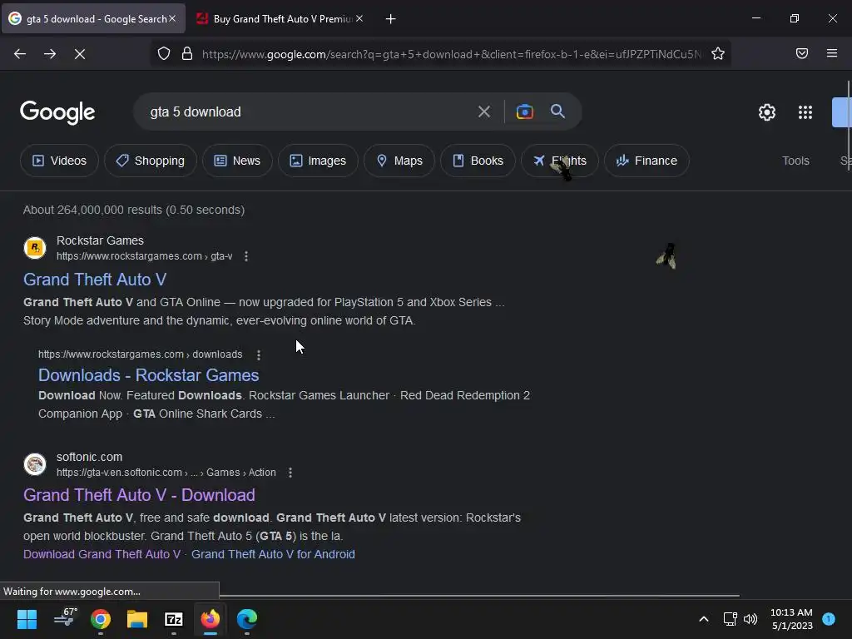Click the page vertical scrollbar

[849, 125]
